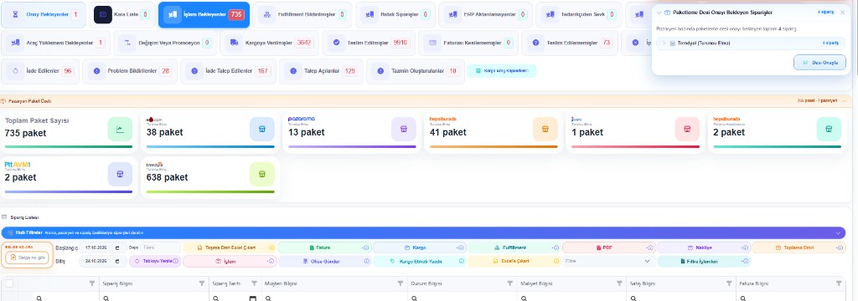Image resolution: width=858 pixels, height=301 pixels.
Task: Click the Teslim Edilememişler tile icon
Action: click(x=535, y=43)
